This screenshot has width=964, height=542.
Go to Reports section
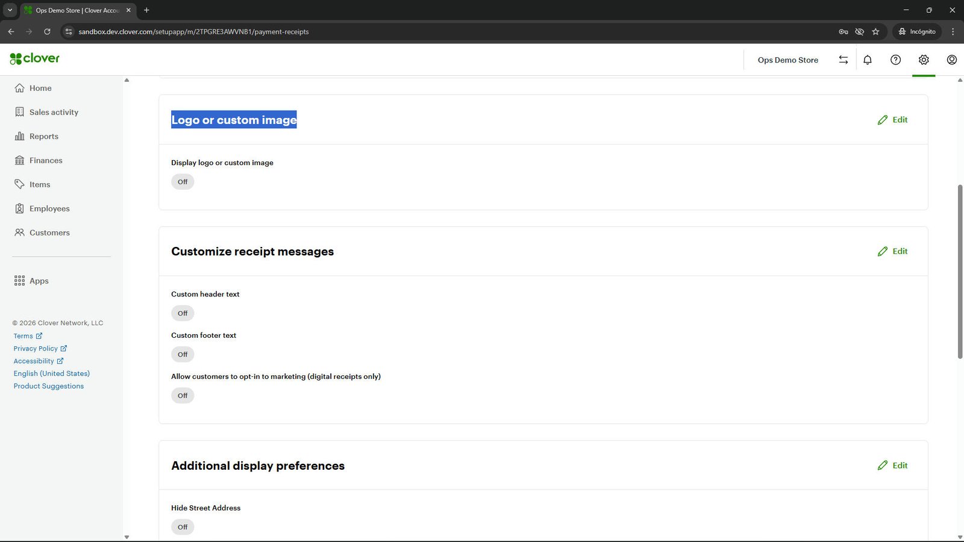(37, 136)
